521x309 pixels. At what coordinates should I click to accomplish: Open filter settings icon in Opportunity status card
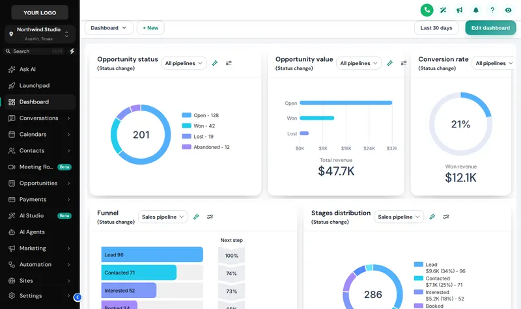click(229, 62)
